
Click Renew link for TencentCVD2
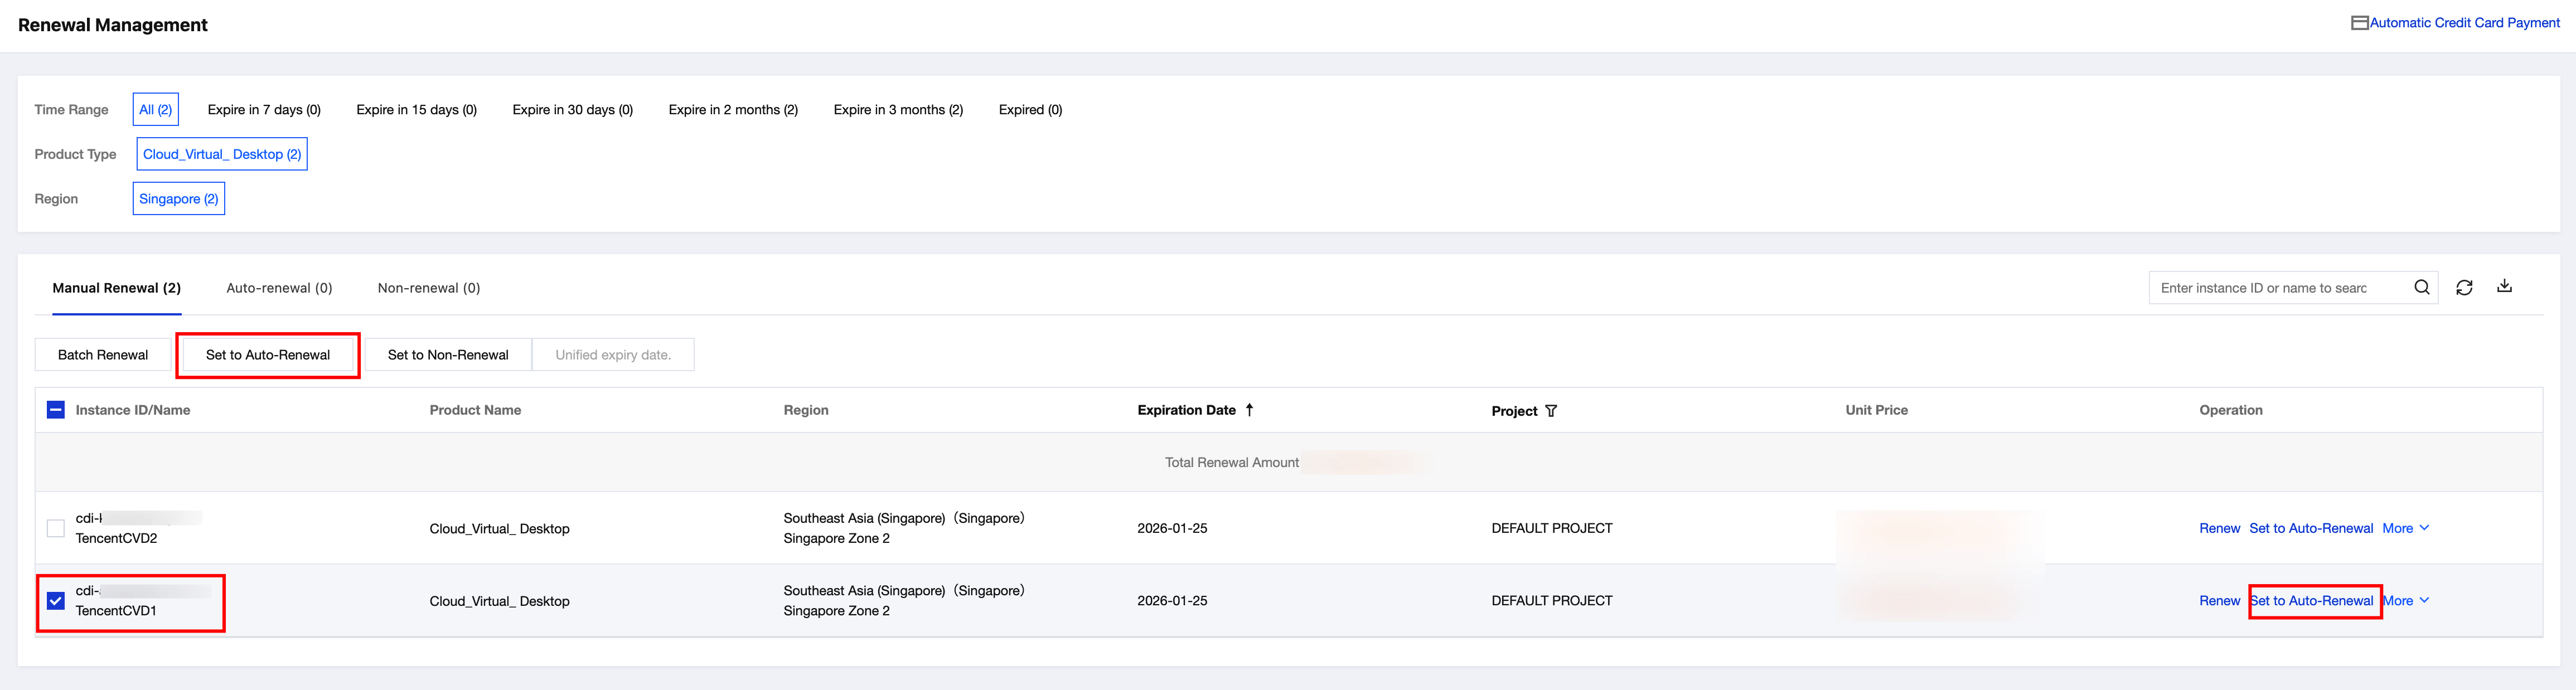pyautogui.click(x=2219, y=528)
